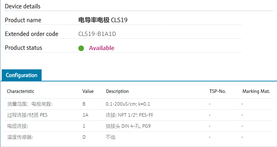The height and width of the screenshot is (147, 277).
Task: Select the extended order code CLS19-B1A1D
Action: [x=99, y=34]
